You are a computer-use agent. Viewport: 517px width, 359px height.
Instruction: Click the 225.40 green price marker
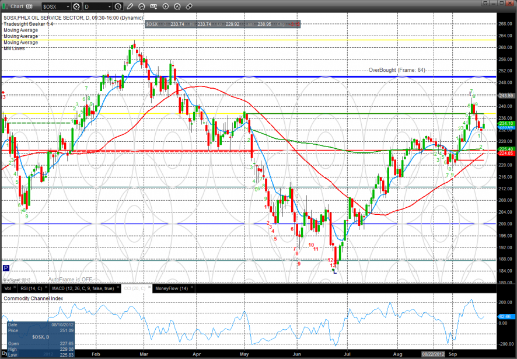pyautogui.click(x=506, y=149)
